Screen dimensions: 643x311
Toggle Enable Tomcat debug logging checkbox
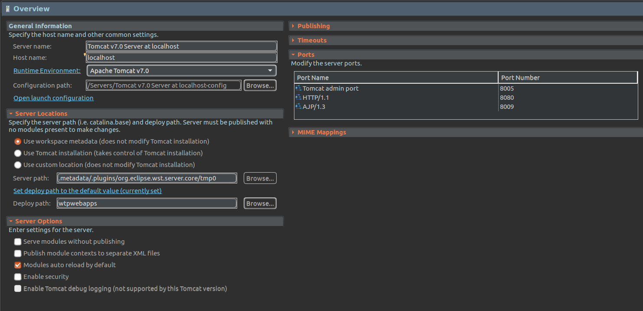pyautogui.click(x=18, y=288)
